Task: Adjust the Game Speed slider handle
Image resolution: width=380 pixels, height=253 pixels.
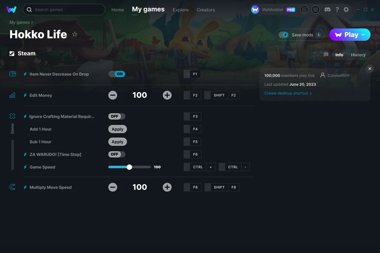Action: tap(129, 167)
